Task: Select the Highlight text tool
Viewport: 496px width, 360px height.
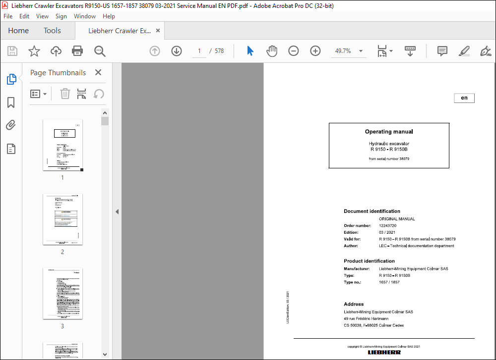Action: [x=464, y=51]
